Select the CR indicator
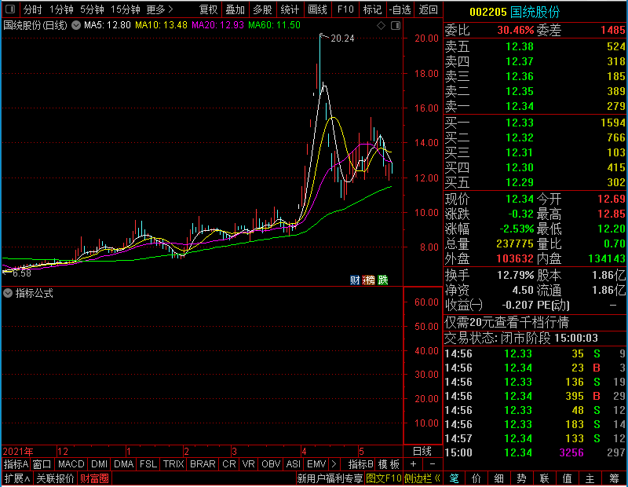The width and height of the screenshot is (628, 487). coord(229,464)
